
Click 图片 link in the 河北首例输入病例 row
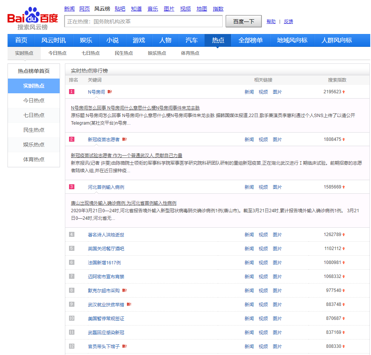coord(277,187)
